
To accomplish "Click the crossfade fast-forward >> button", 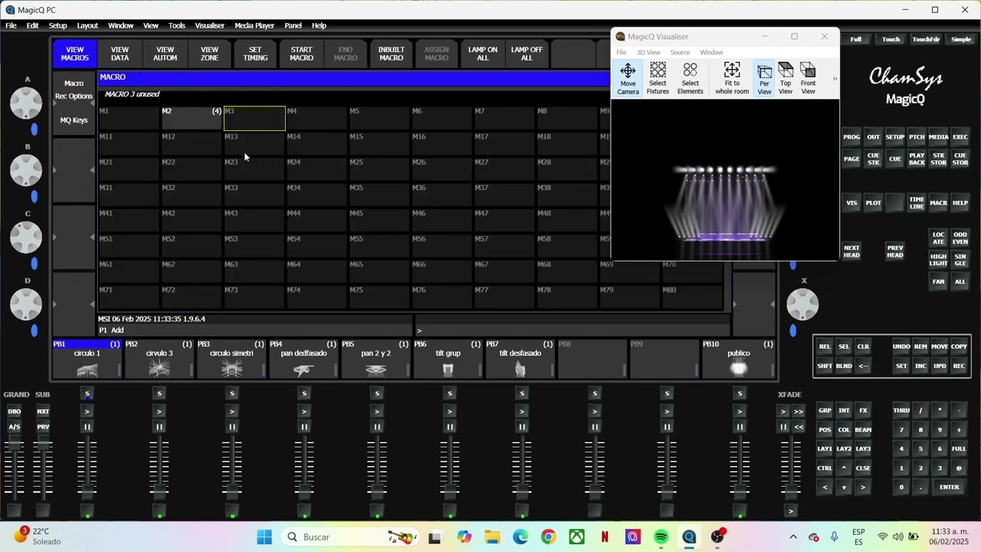I will coord(799,412).
